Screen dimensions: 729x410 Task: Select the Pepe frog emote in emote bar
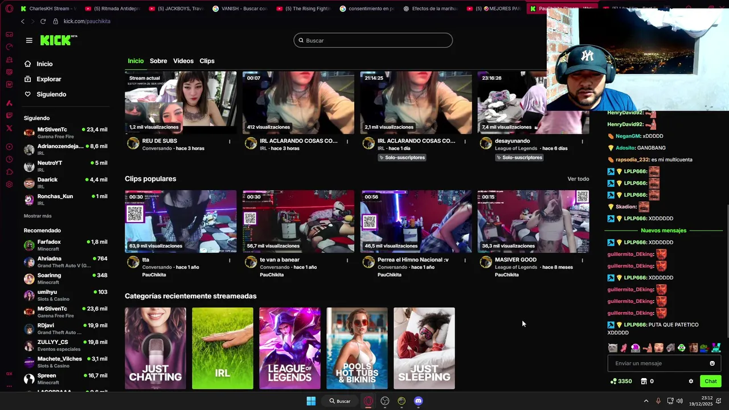coord(704,348)
